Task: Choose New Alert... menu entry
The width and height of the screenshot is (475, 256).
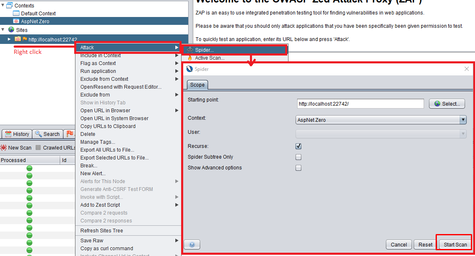Action: point(128,174)
